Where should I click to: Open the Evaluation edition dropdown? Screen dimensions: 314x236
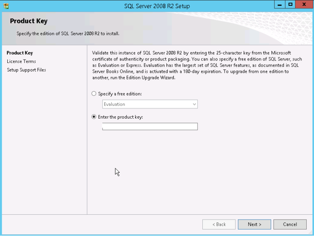150,104
